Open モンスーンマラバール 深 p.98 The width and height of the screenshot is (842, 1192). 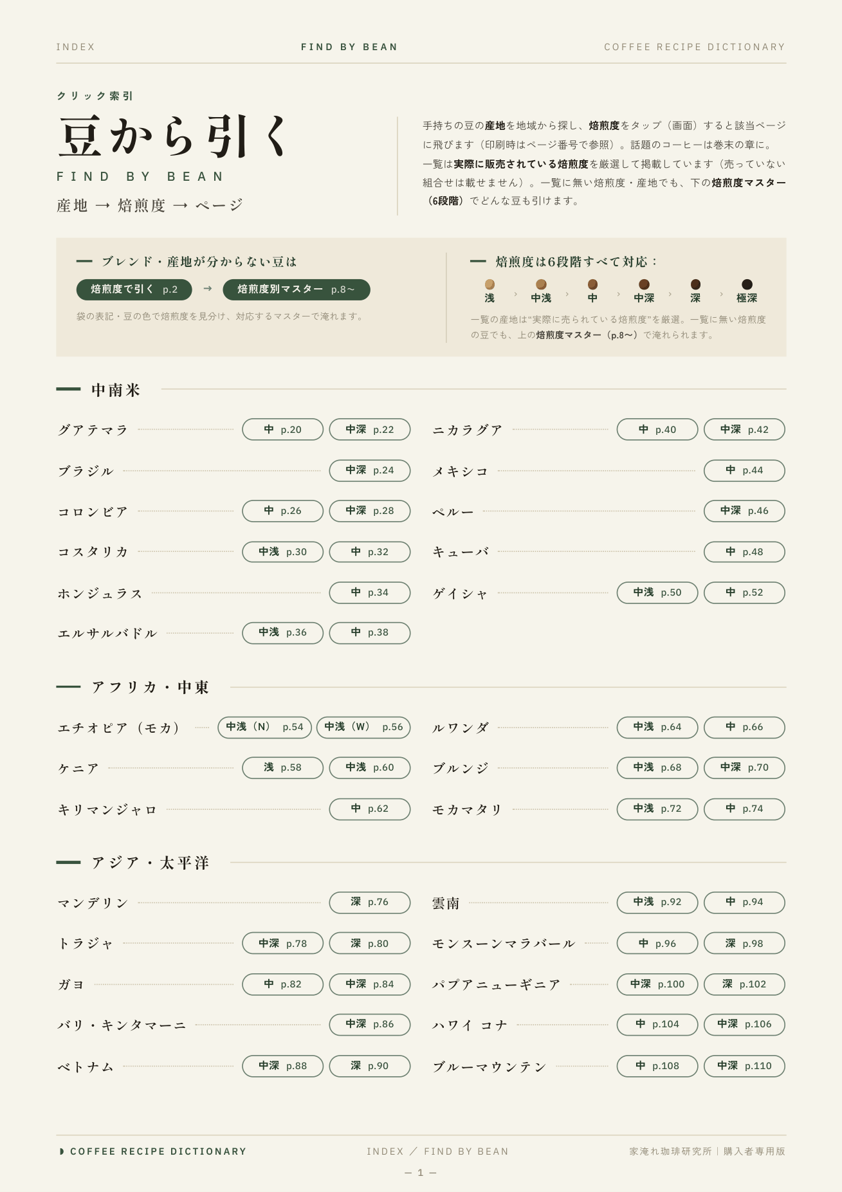(744, 943)
